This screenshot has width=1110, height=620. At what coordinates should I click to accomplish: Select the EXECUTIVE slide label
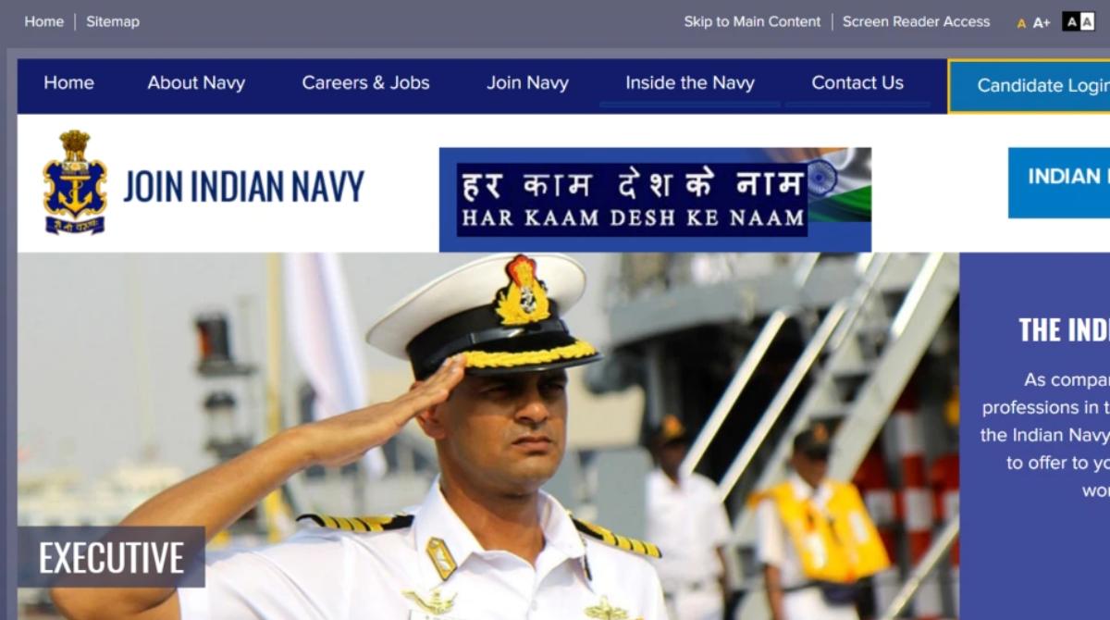111,557
